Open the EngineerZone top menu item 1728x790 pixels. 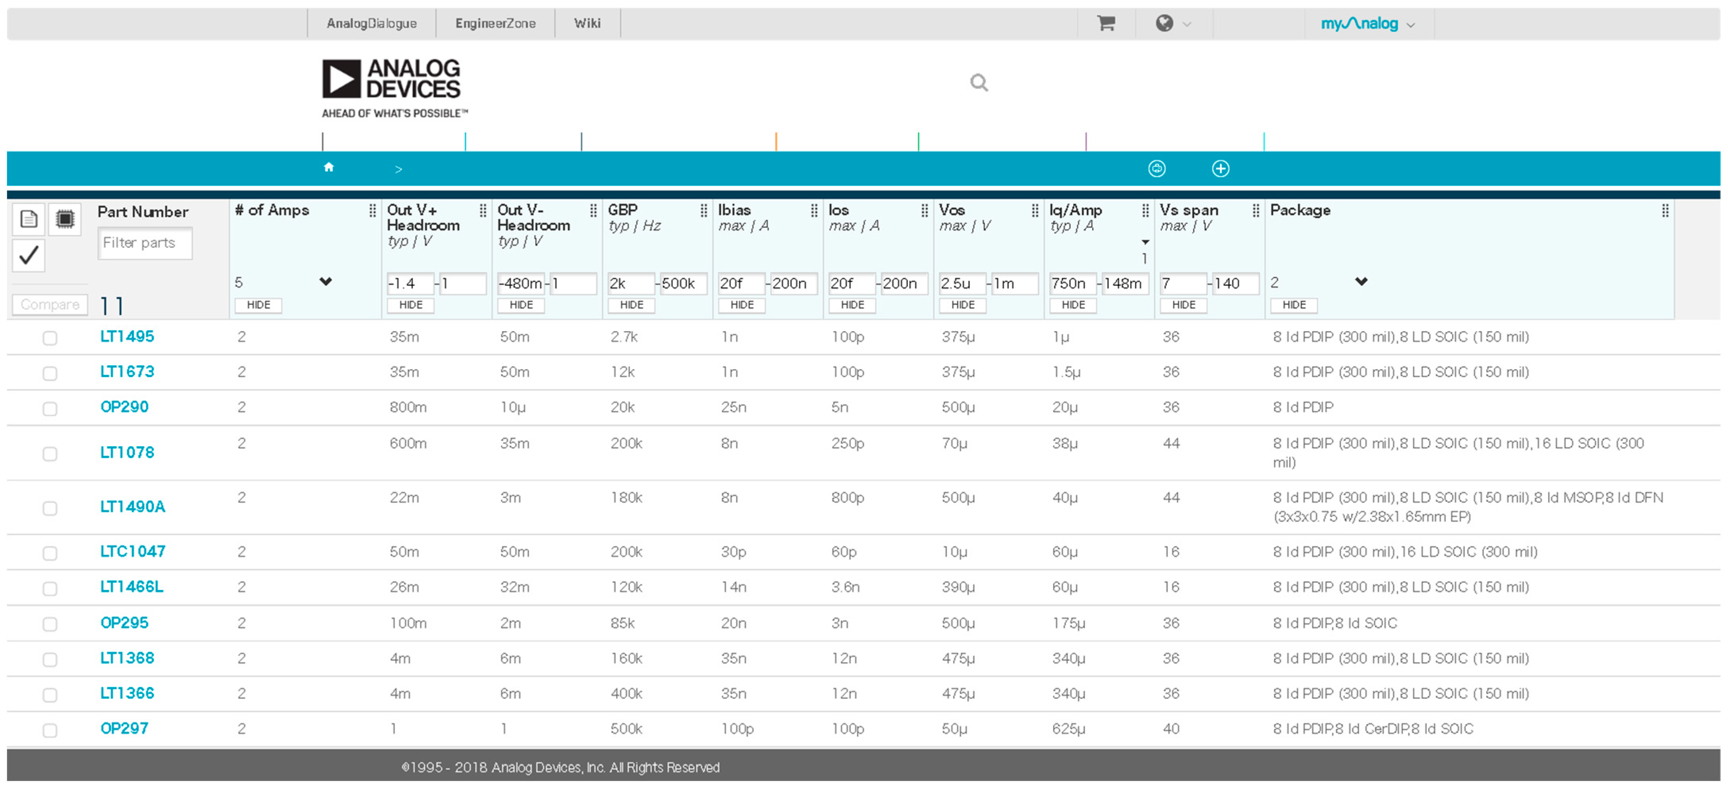coord(495,23)
